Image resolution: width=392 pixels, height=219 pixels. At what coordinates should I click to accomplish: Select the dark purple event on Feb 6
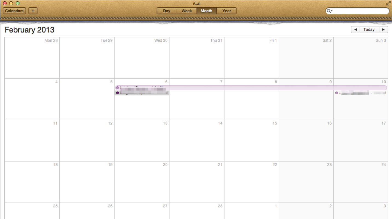[142, 93]
